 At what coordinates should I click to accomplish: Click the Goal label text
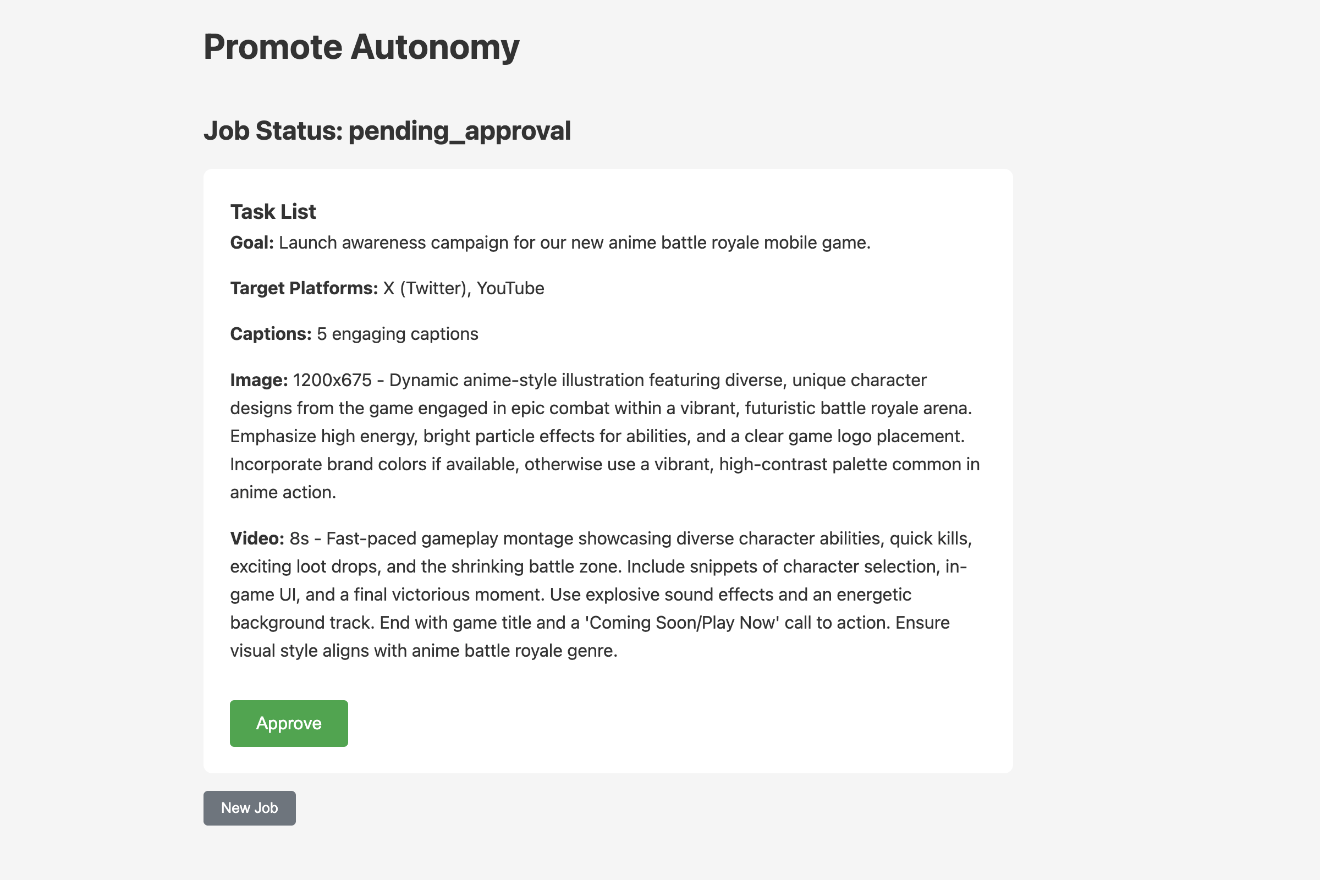coord(252,243)
